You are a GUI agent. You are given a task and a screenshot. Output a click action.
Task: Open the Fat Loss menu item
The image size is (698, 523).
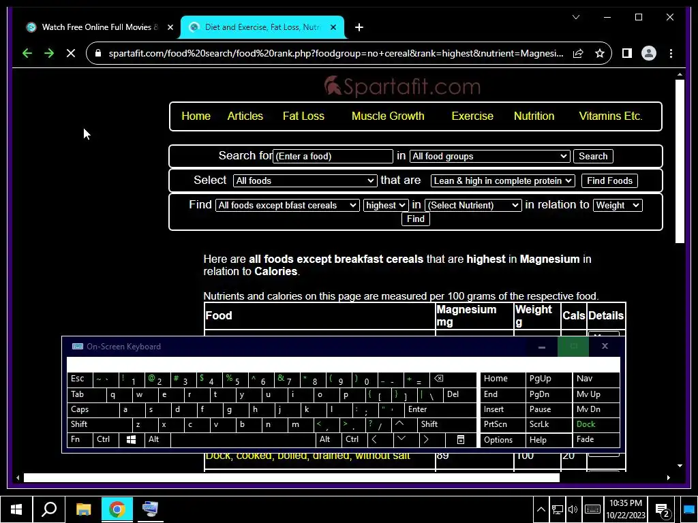pos(303,116)
